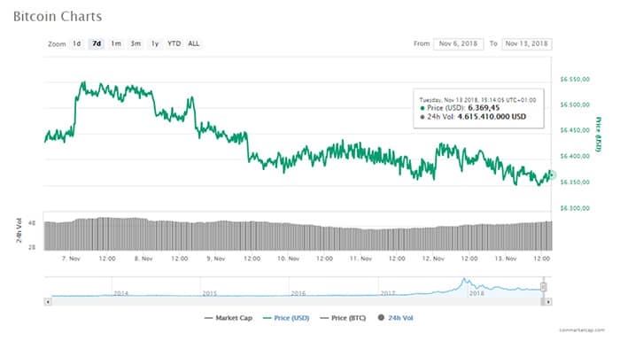Image resolution: width=620 pixels, height=341 pixels.
Task: Switch zoom to 3m
Action: click(136, 43)
